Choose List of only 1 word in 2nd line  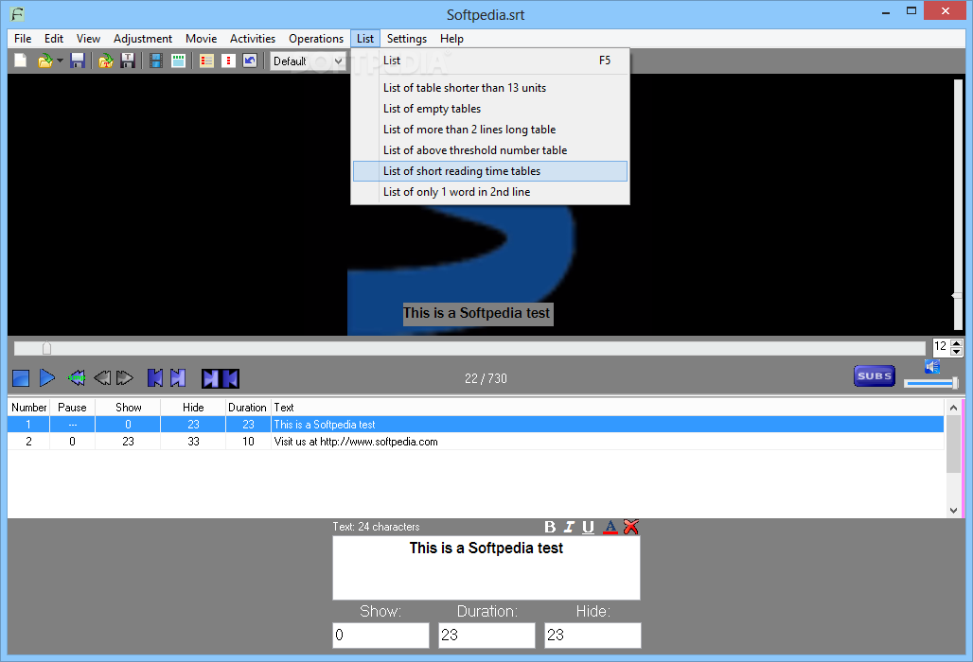coord(490,192)
